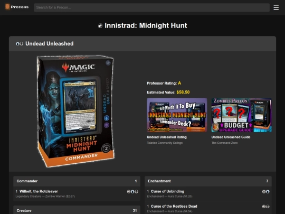Click the blue mana icon on Wilhelt row
Image resolution: width=285 pixels, height=214 pixels.
tap(132, 191)
